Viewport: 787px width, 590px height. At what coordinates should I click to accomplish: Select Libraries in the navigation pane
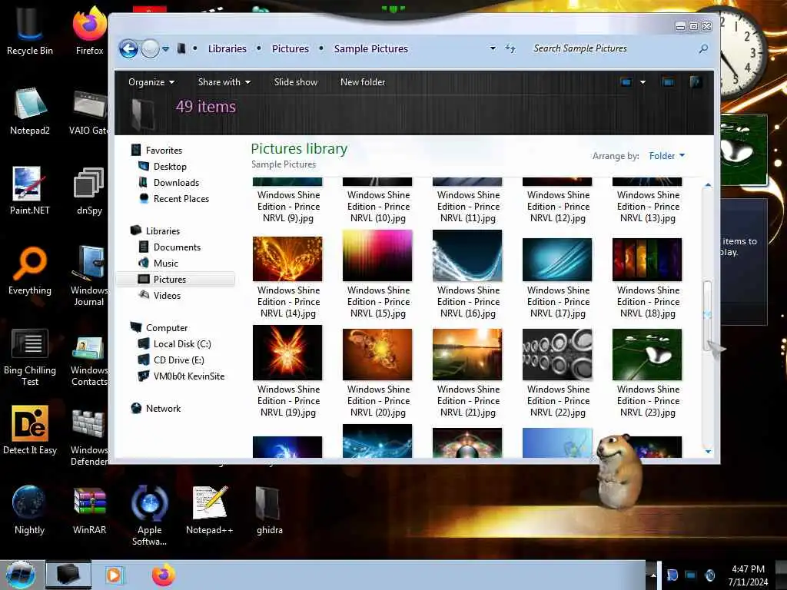163,230
